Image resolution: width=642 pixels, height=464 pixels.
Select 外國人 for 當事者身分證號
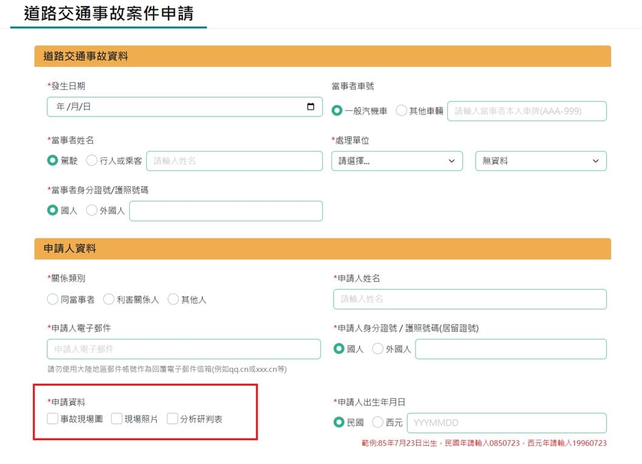pyautogui.click(x=92, y=211)
